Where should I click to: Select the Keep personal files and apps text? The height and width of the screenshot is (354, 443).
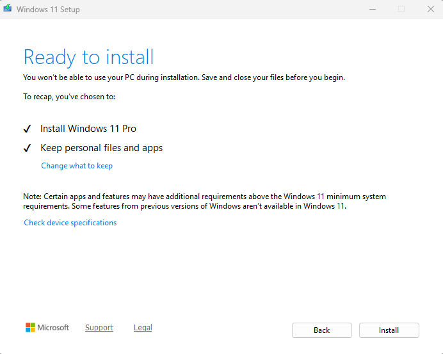[101, 148]
